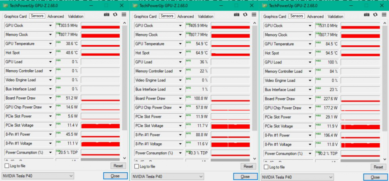Enable Log to file in the left window

coord(7,166)
